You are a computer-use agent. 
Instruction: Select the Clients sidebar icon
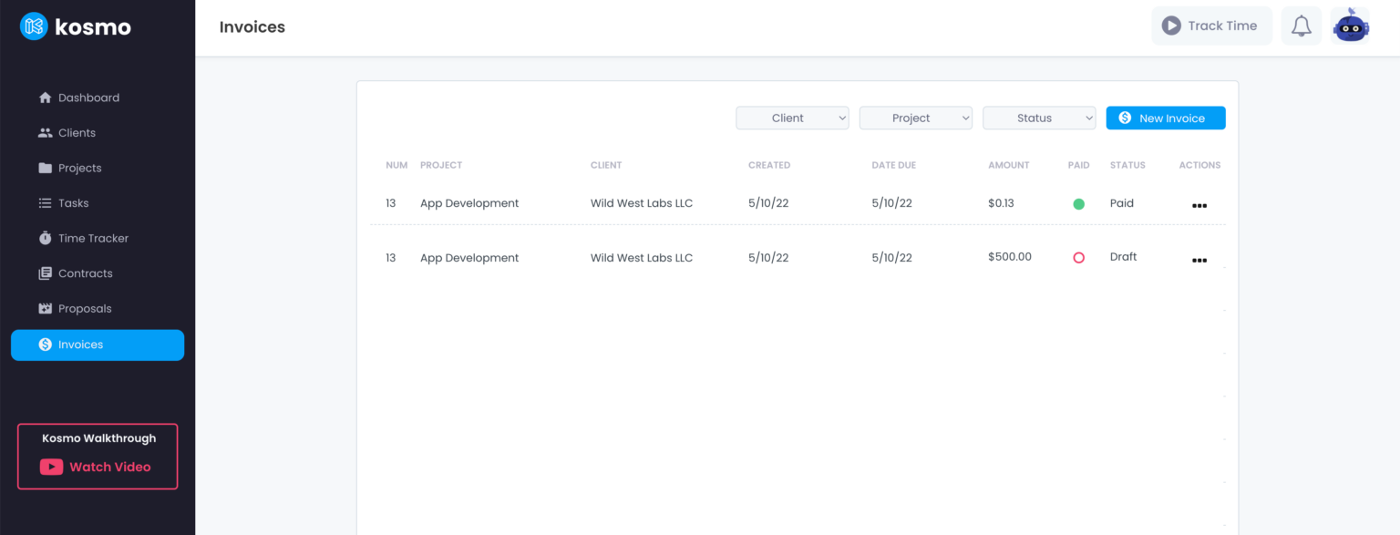coord(46,132)
